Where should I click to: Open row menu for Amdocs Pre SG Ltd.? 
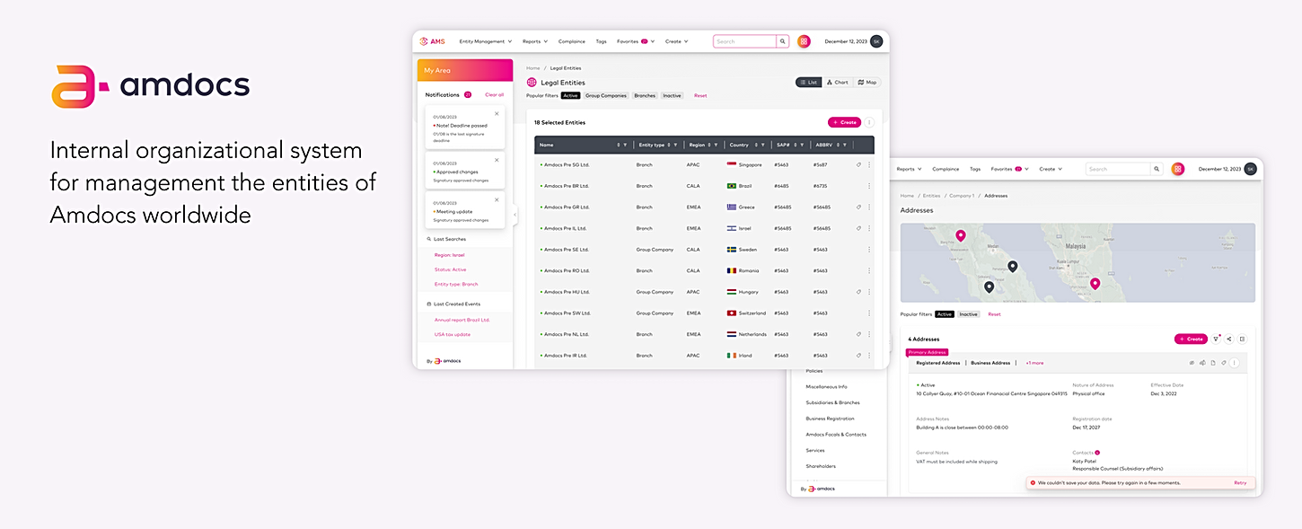coord(869,165)
